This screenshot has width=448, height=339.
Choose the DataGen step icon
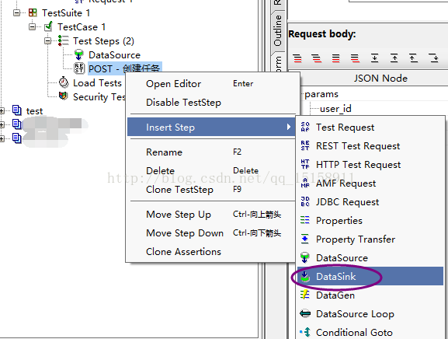[305, 295]
